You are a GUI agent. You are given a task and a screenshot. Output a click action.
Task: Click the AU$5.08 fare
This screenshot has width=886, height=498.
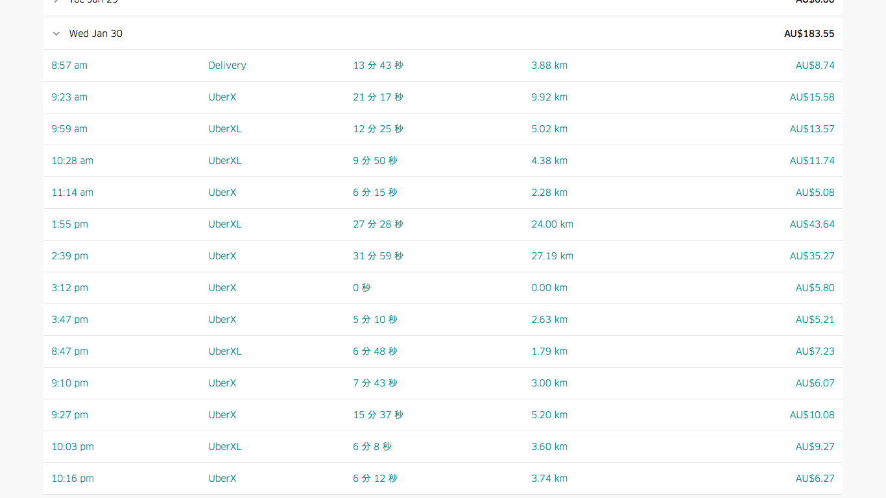[815, 193]
